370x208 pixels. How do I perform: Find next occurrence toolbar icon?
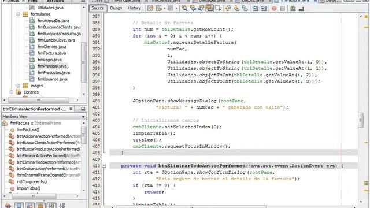coord(201,8)
